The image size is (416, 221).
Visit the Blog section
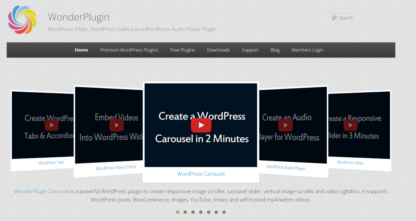[x=275, y=50]
